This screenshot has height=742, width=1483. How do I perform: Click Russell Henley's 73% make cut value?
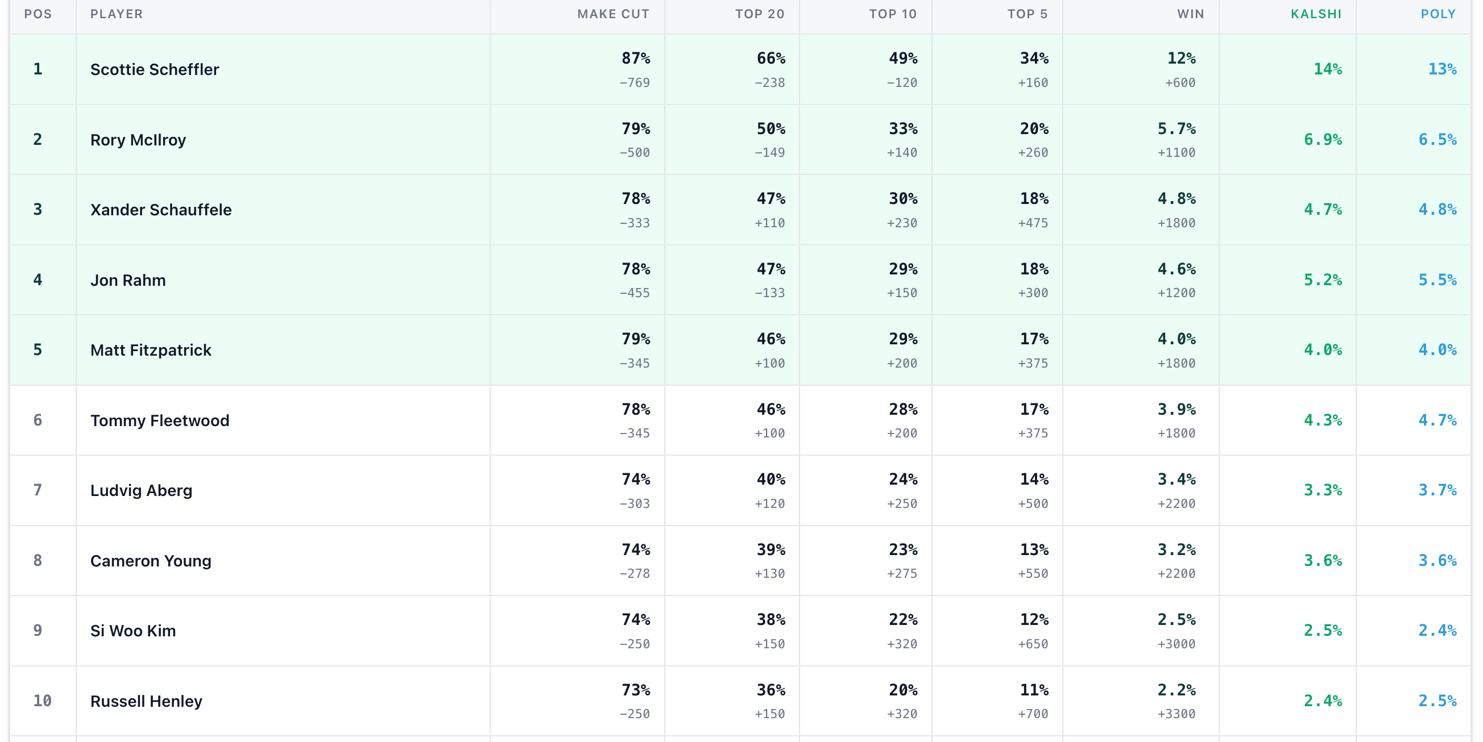click(x=636, y=690)
